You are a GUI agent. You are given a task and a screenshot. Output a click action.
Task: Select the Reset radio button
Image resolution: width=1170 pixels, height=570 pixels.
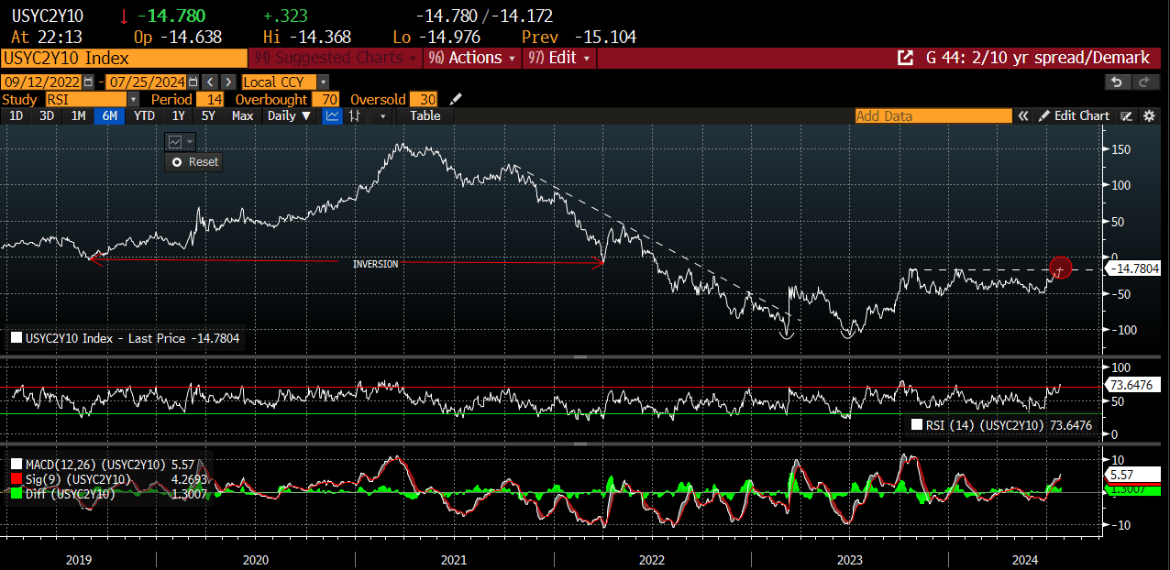[178, 162]
